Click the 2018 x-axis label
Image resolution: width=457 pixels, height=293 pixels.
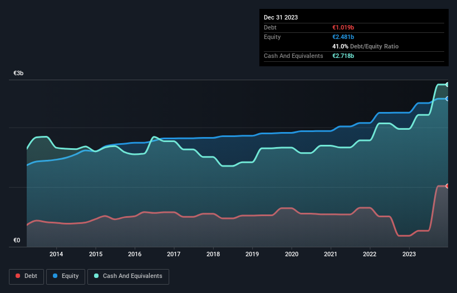click(213, 254)
